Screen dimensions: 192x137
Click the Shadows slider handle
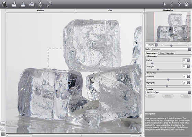[168, 80]
